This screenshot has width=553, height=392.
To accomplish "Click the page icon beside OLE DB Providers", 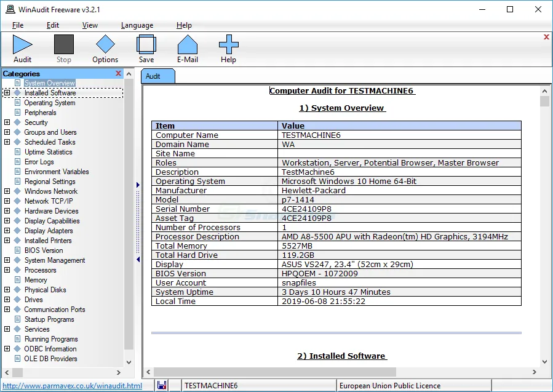I will (17, 359).
